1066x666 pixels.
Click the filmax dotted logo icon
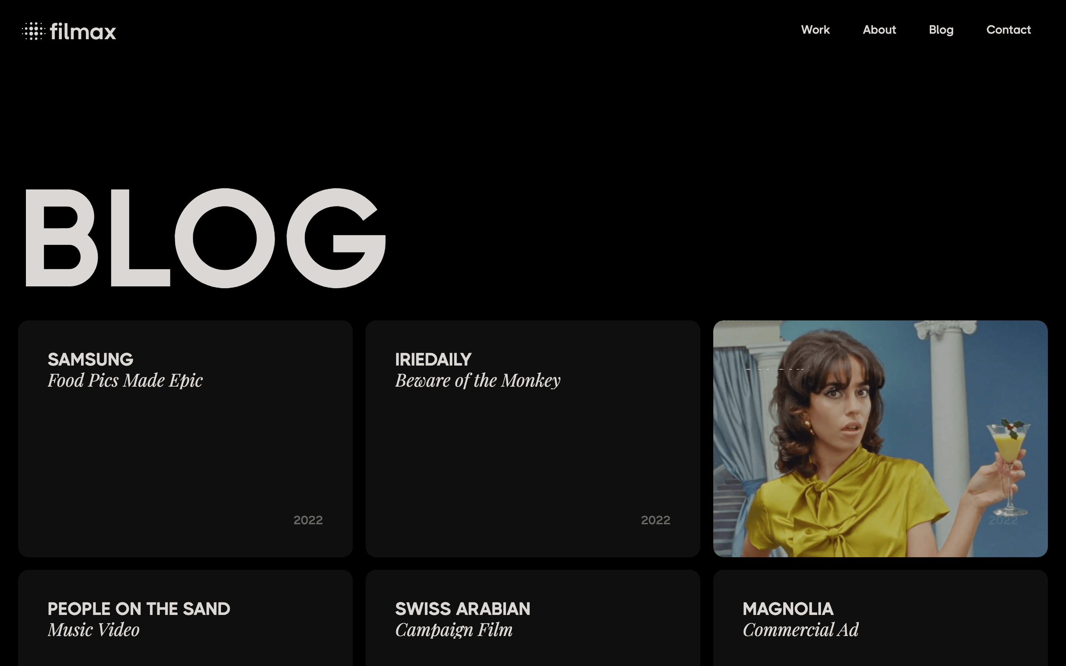pos(33,31)
